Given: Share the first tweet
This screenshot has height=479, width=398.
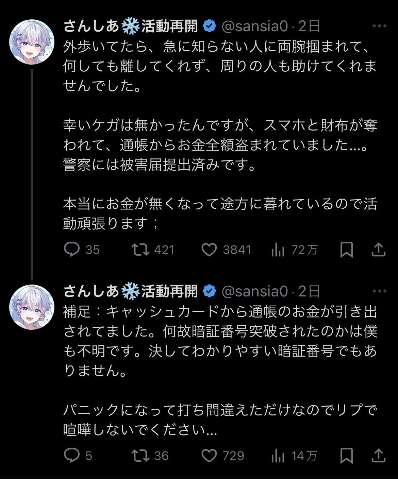Looking at the screenshot, I should click(378, 250).
